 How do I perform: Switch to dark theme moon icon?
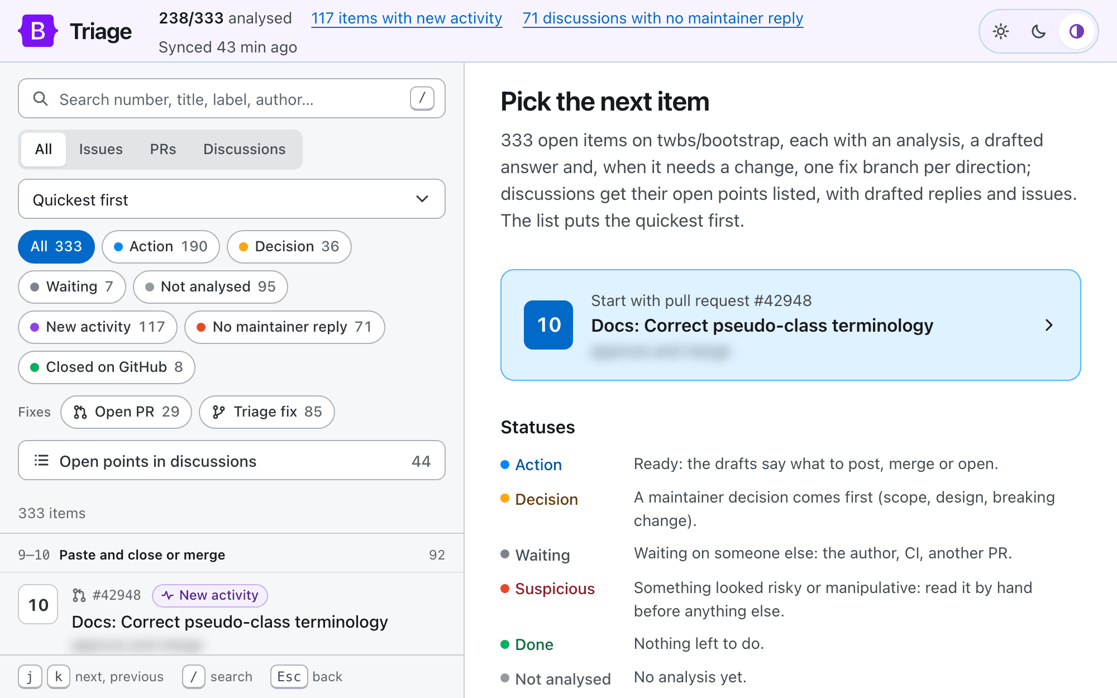point(1038,31)
